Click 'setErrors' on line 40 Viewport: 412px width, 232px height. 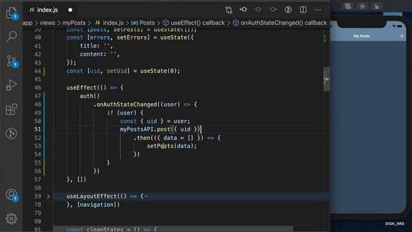131,37
